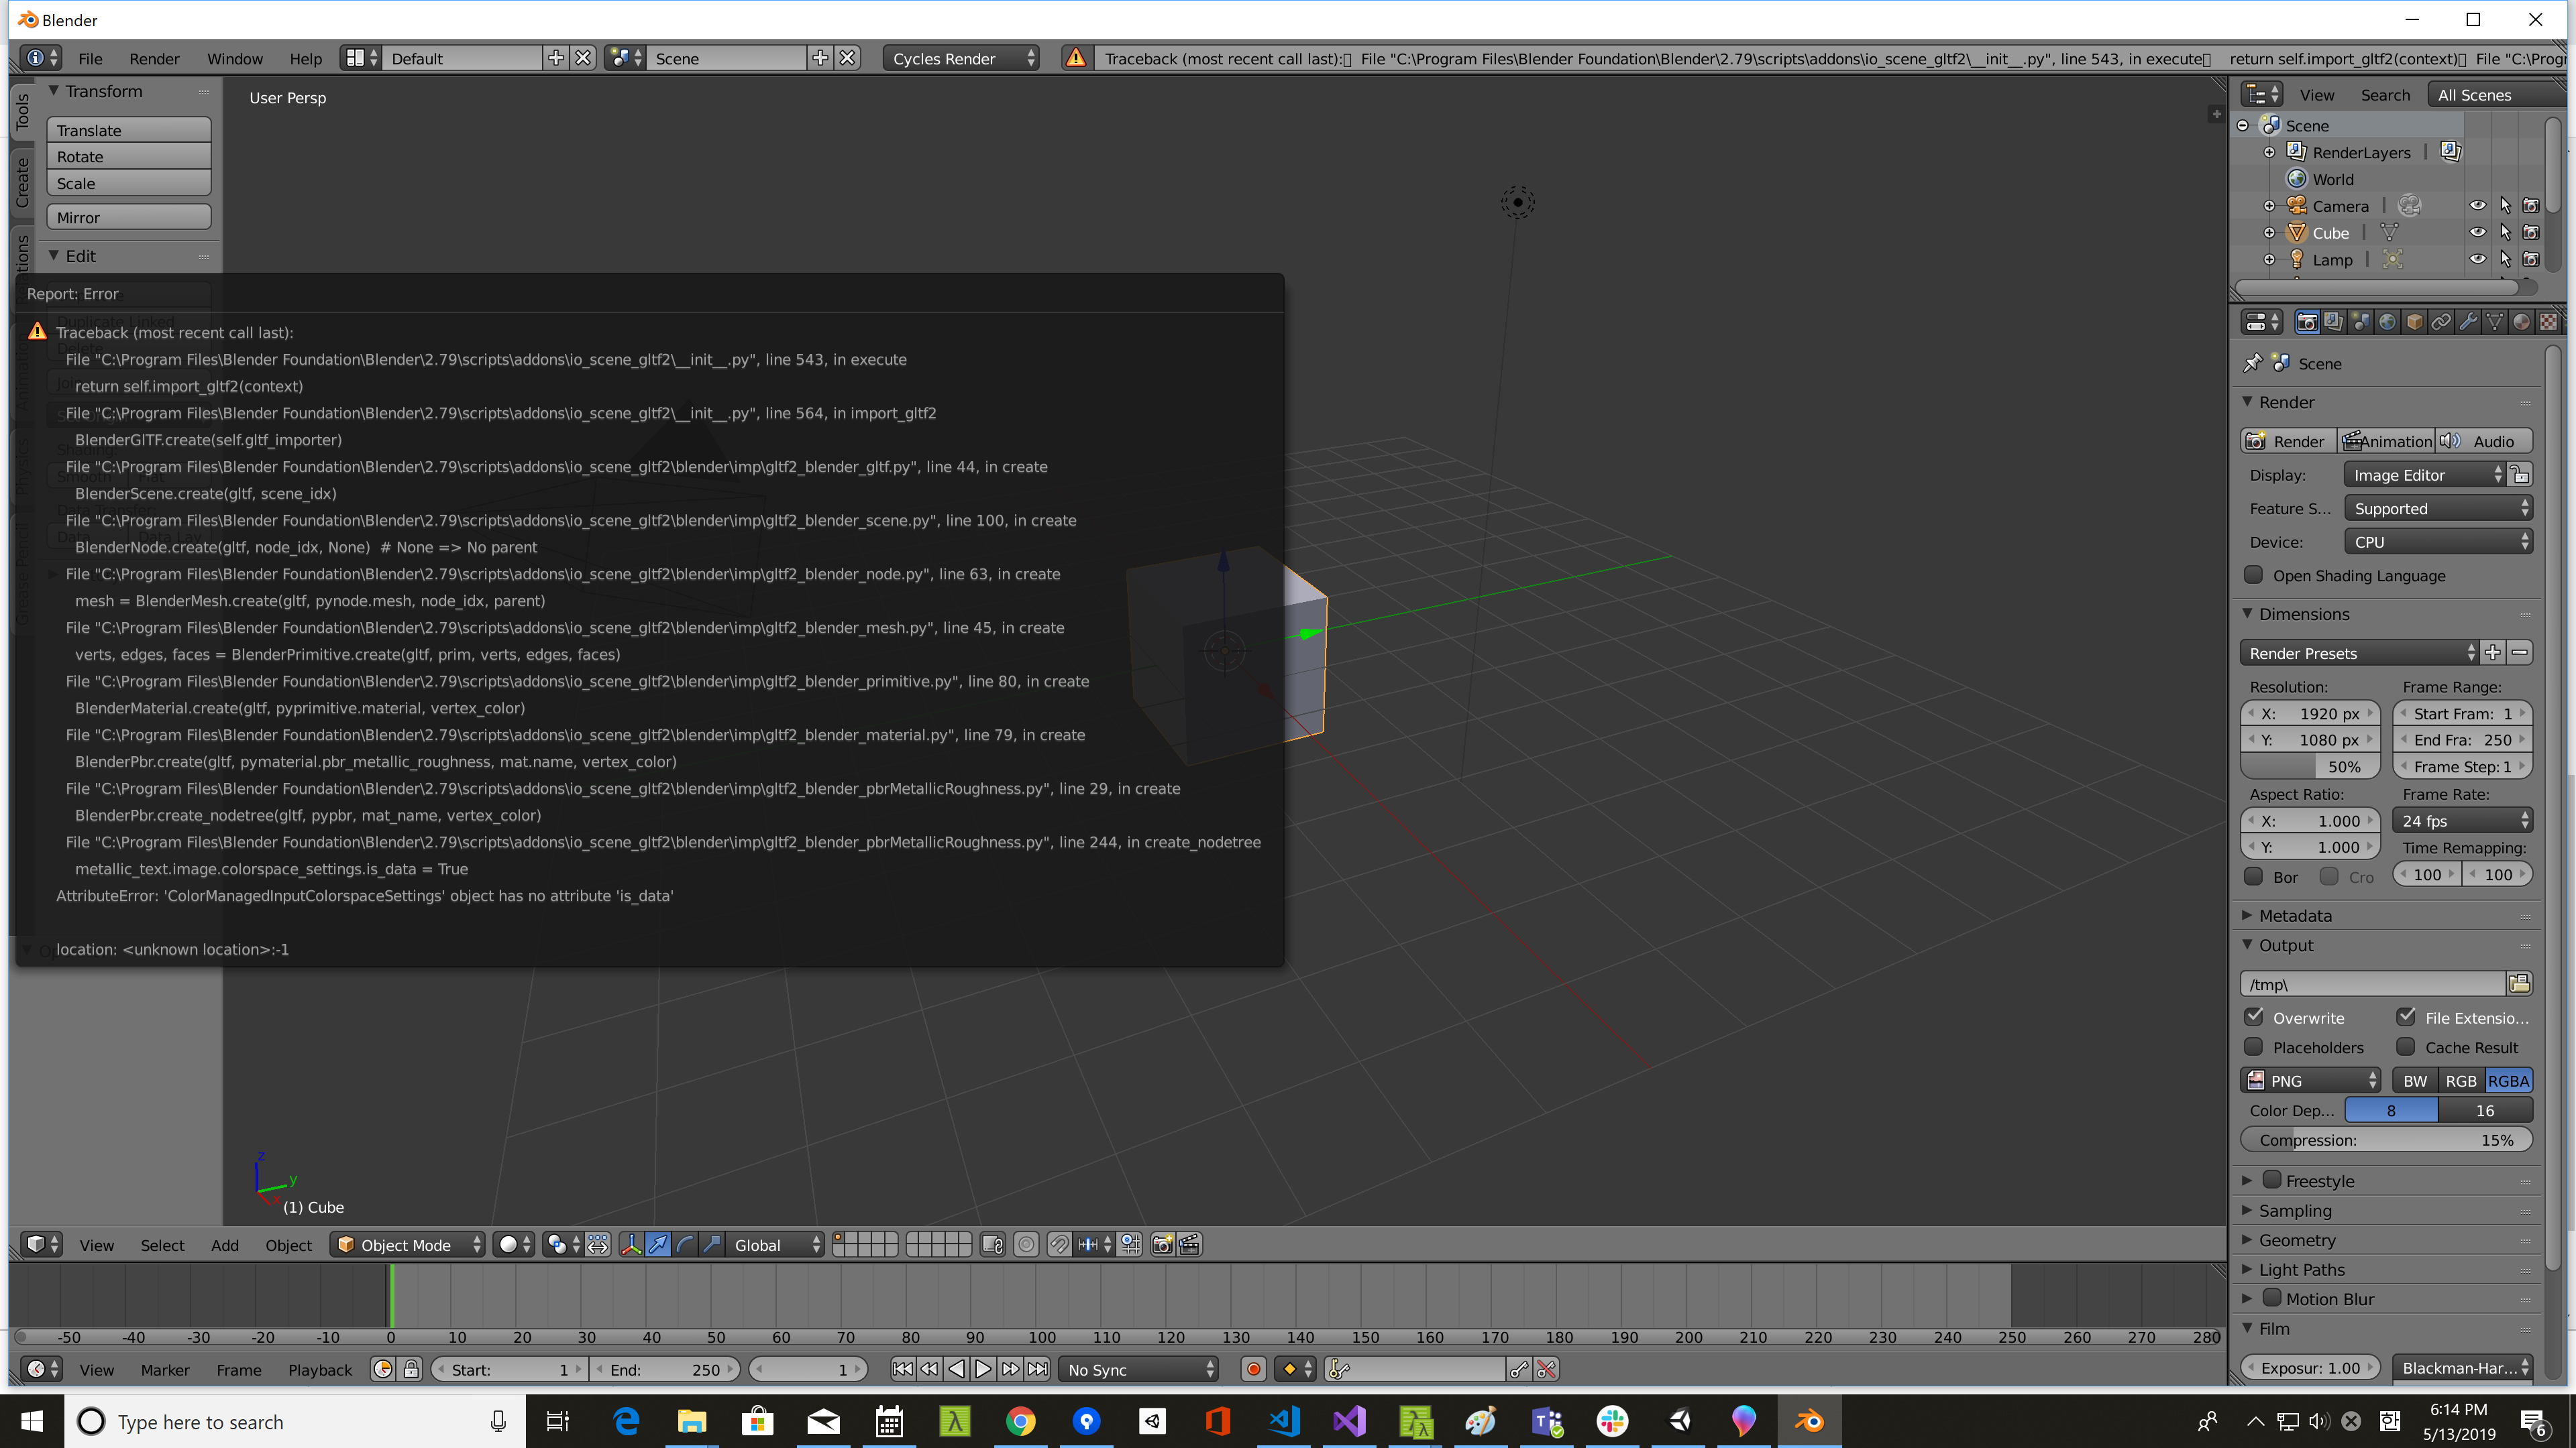Screen dimensions: 2576x1448
Task: Enable the Placeholders checkbox
Action: [x=2255, y=1047]
